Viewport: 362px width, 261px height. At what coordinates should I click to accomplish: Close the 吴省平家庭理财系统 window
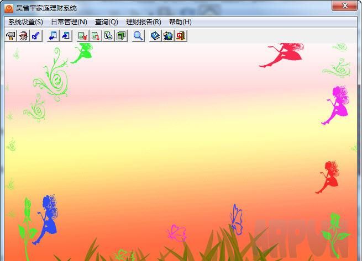tap(345, 6)
